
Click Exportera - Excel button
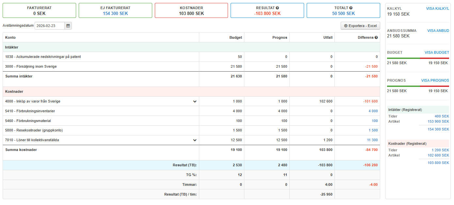[x=360, y=26]
